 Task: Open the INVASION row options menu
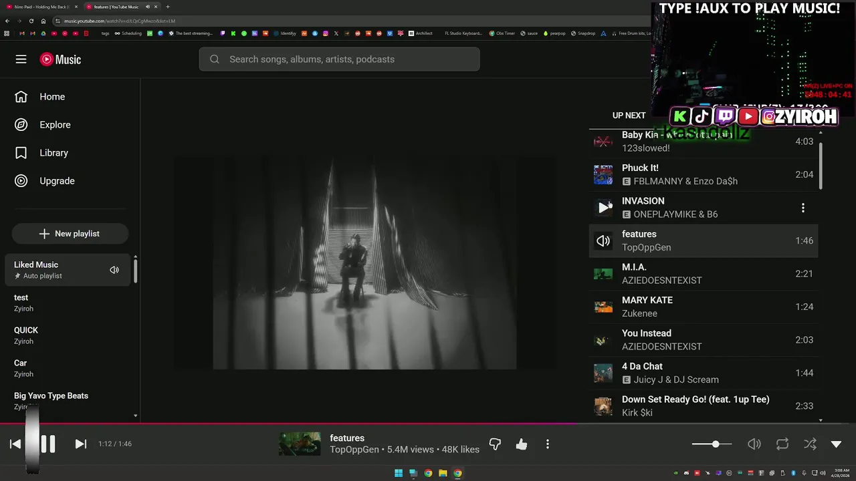pyautogui.click(x=803, y=208)
